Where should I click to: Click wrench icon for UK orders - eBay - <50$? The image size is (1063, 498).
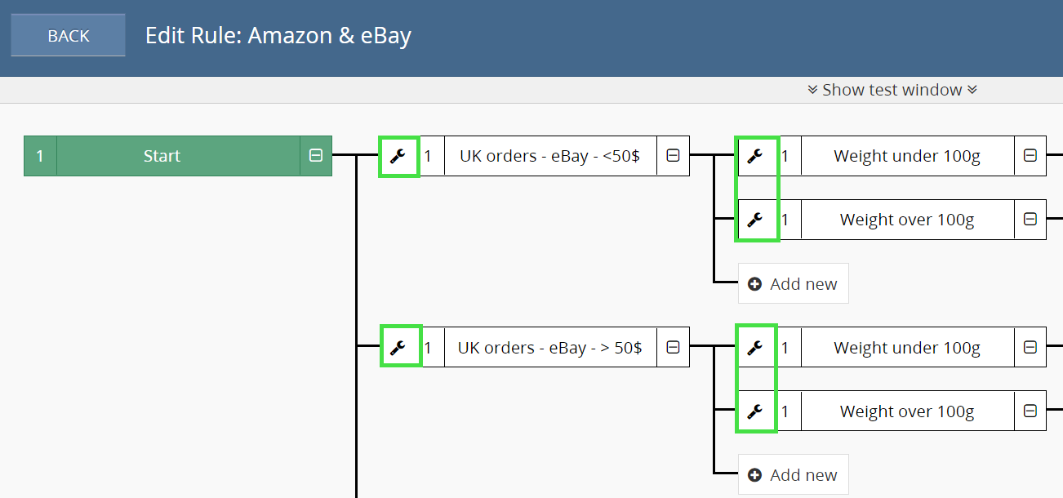pyautogui.click(x=398, y=156)
